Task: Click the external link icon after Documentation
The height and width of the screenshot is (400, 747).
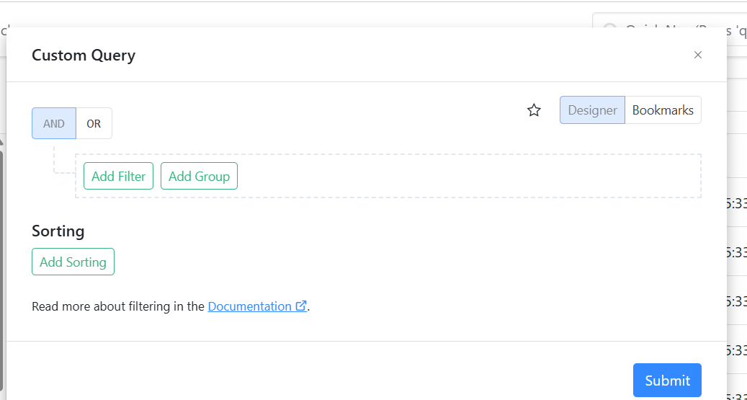Action: click(x=301, y=306)
